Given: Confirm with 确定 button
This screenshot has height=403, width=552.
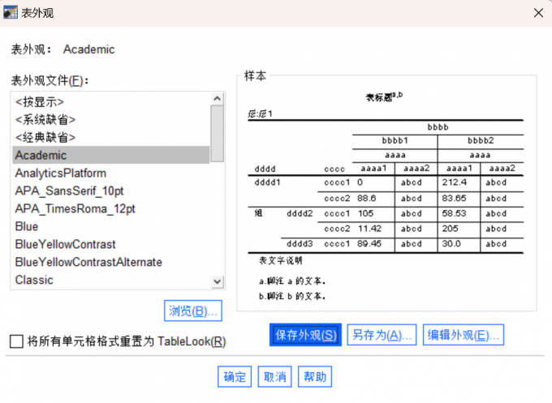Looking at the screenshot, I should point(235,376).
